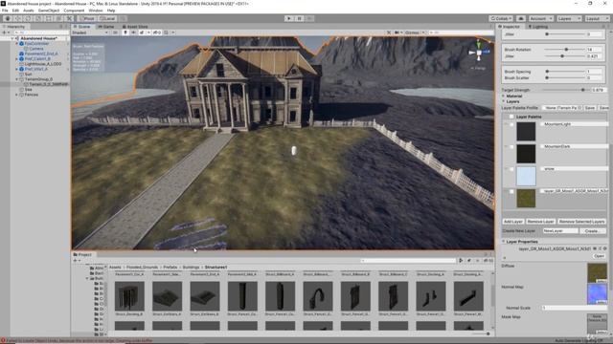Adjust the Brush Rotation slider
Screen dimensions: 613x344
click(565, 50)
